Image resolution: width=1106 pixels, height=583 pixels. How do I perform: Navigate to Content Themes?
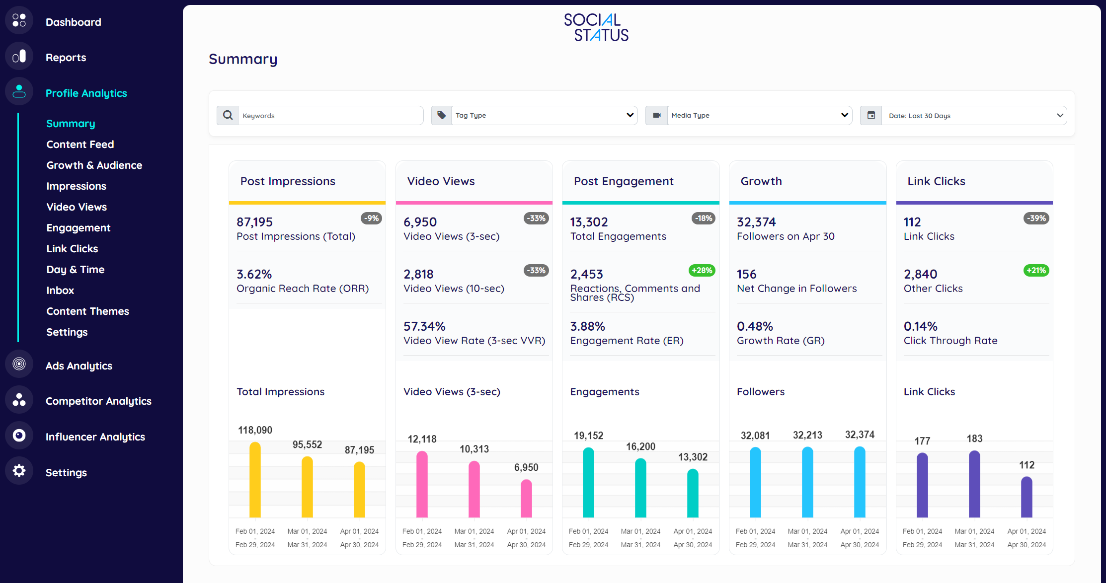pyautogui.click(x=87, y=311)
